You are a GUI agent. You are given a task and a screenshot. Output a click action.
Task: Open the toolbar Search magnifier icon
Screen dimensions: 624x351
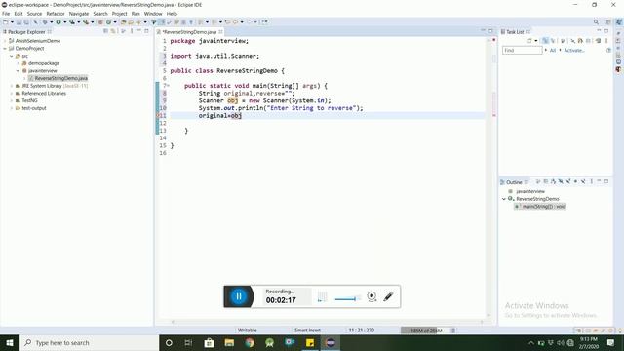pos(596,22)
